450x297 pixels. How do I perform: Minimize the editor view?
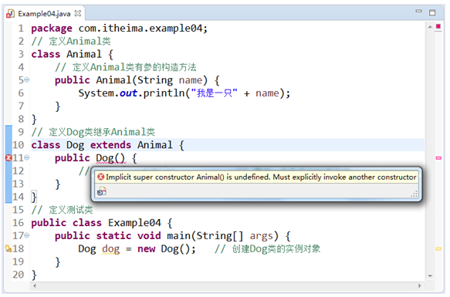418,12
